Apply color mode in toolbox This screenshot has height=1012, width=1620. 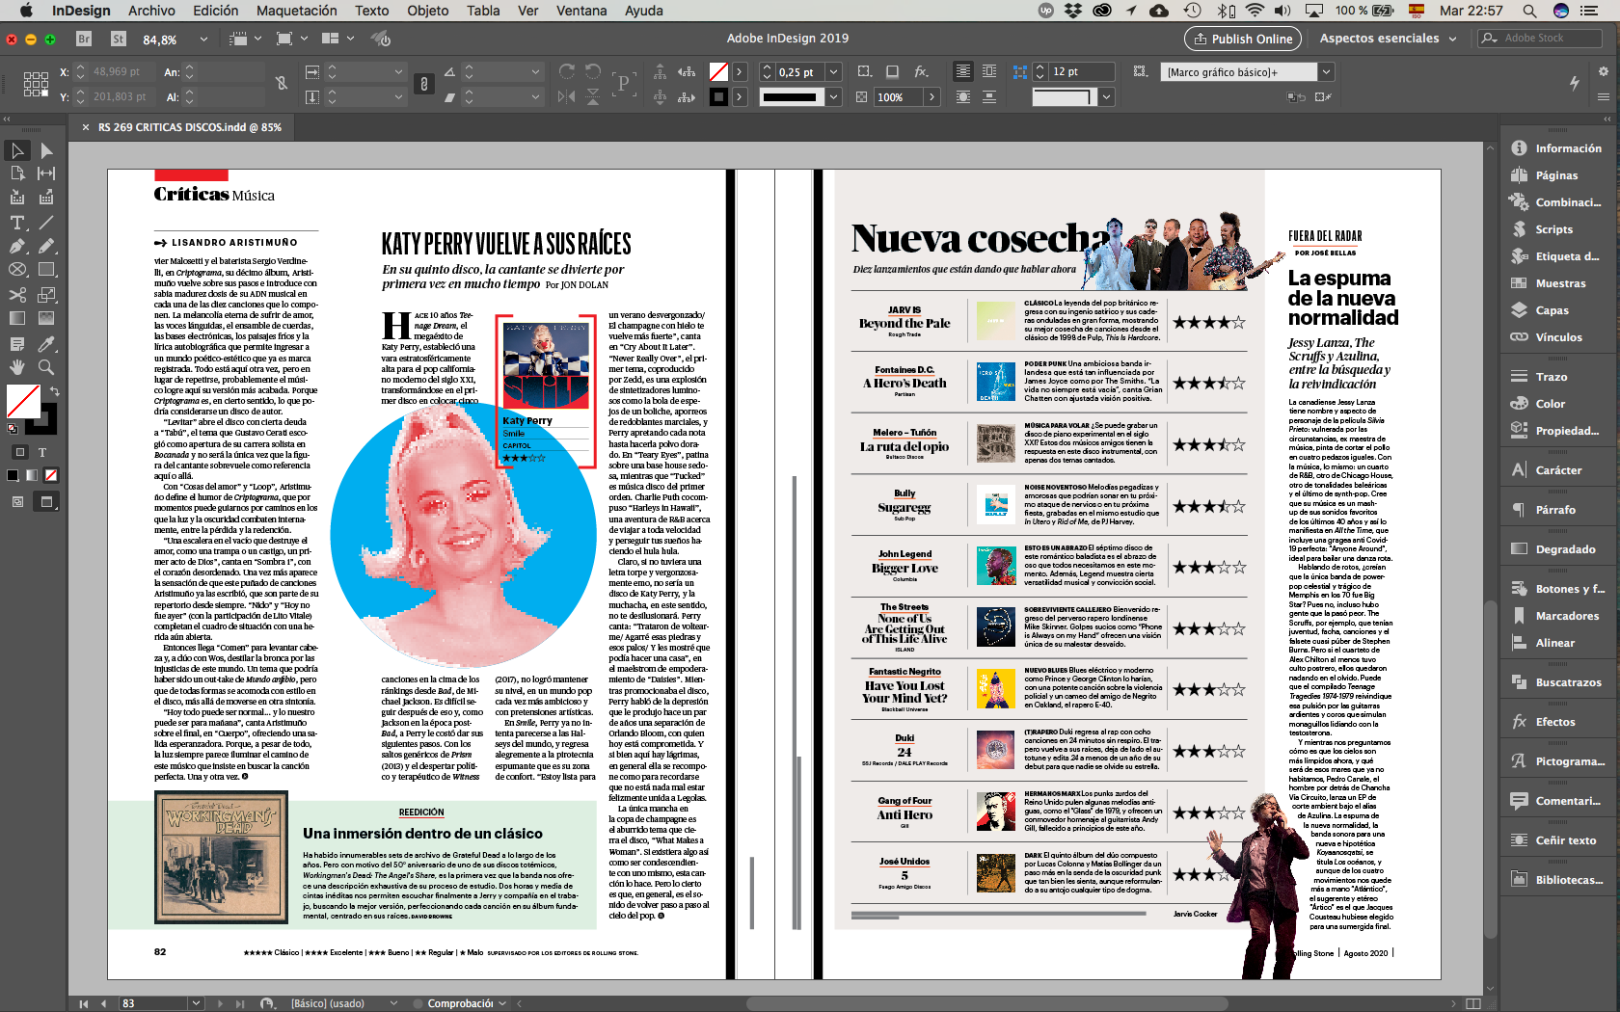point(13,475)
